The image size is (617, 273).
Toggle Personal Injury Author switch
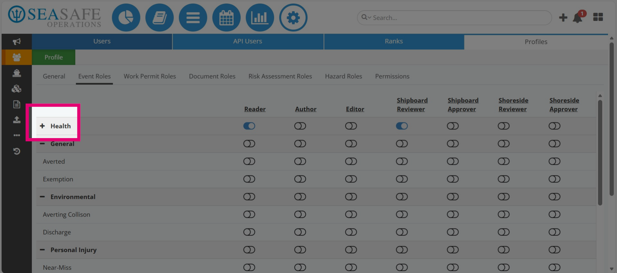[x=300, y=250]
